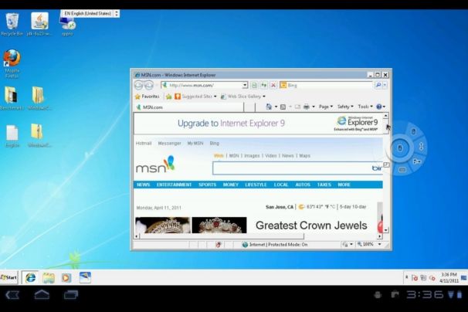Tap the Android Recent Apps button
The height and width of the screenshot is (312, 468).
click(x=71, y=295)
